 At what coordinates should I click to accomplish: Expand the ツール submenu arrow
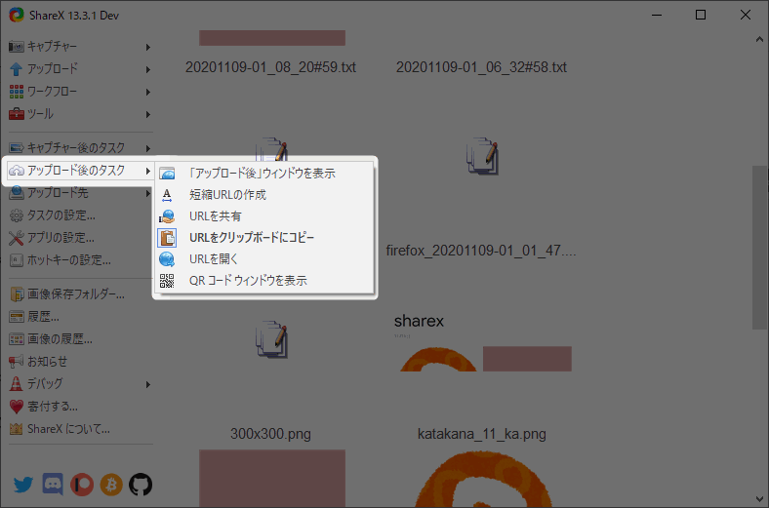pos(147,115)
